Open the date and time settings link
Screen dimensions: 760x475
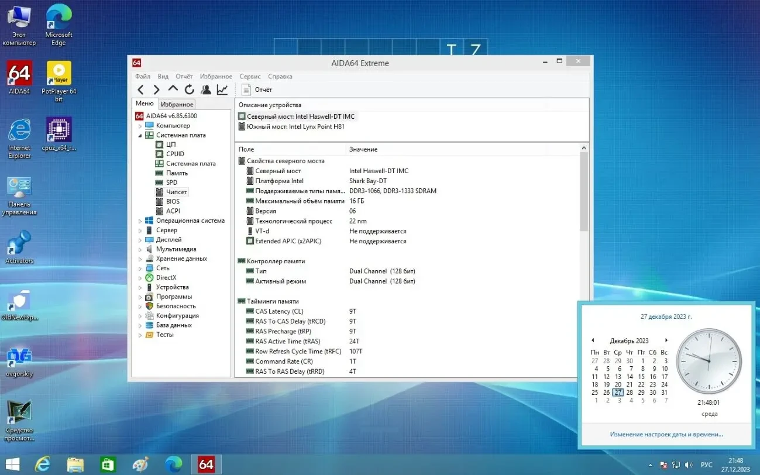(x=666, y=434)
